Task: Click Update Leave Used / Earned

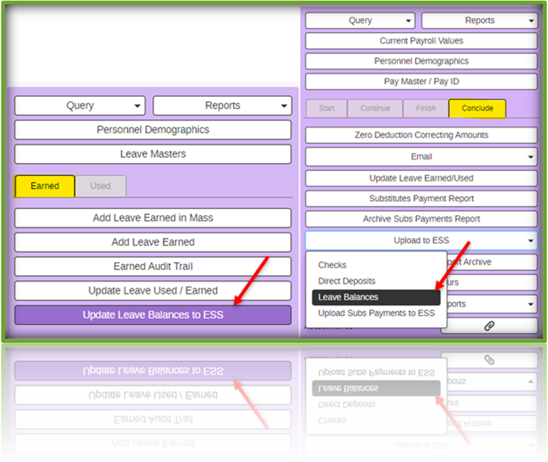Action: [x=153, y=291]
